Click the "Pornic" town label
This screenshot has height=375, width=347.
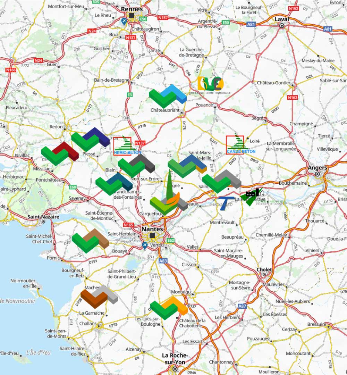pyautogui.click(x=53, y=258)
